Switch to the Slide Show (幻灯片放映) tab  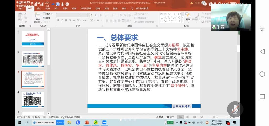pos(86,8)
